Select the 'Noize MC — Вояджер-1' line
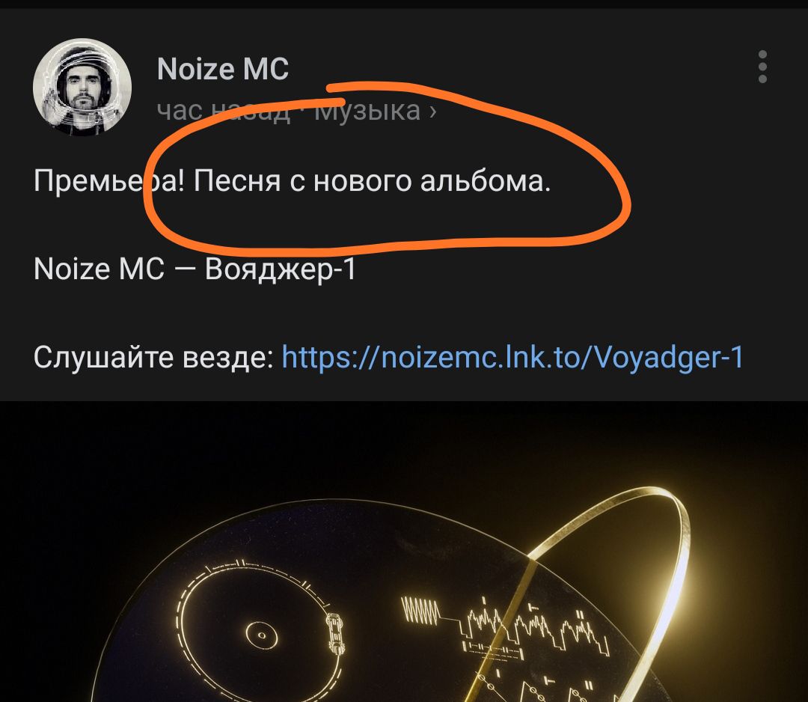Image resolution: width=808 pixels, height=702 pixels. click(x=195, y=269)
